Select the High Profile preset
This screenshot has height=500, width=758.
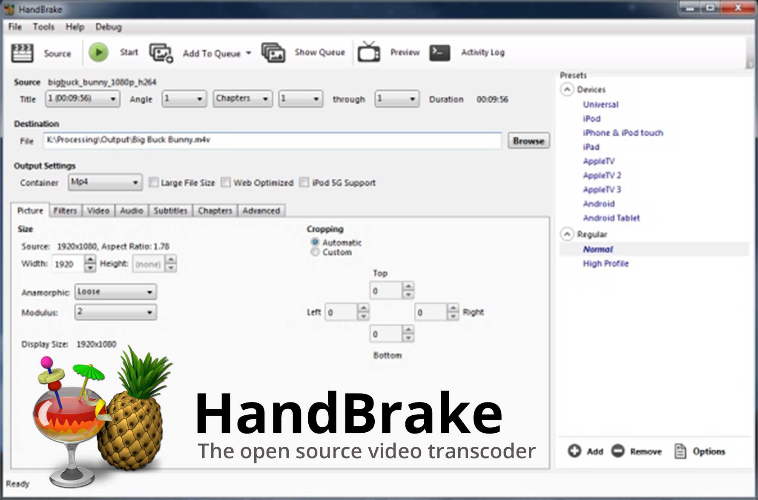click(606, 264)
